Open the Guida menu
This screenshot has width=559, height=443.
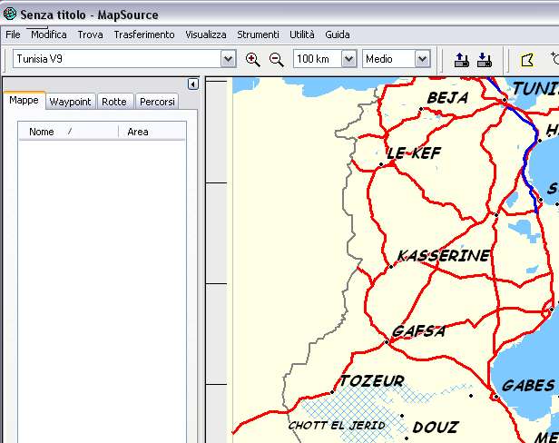coord(338,34)
